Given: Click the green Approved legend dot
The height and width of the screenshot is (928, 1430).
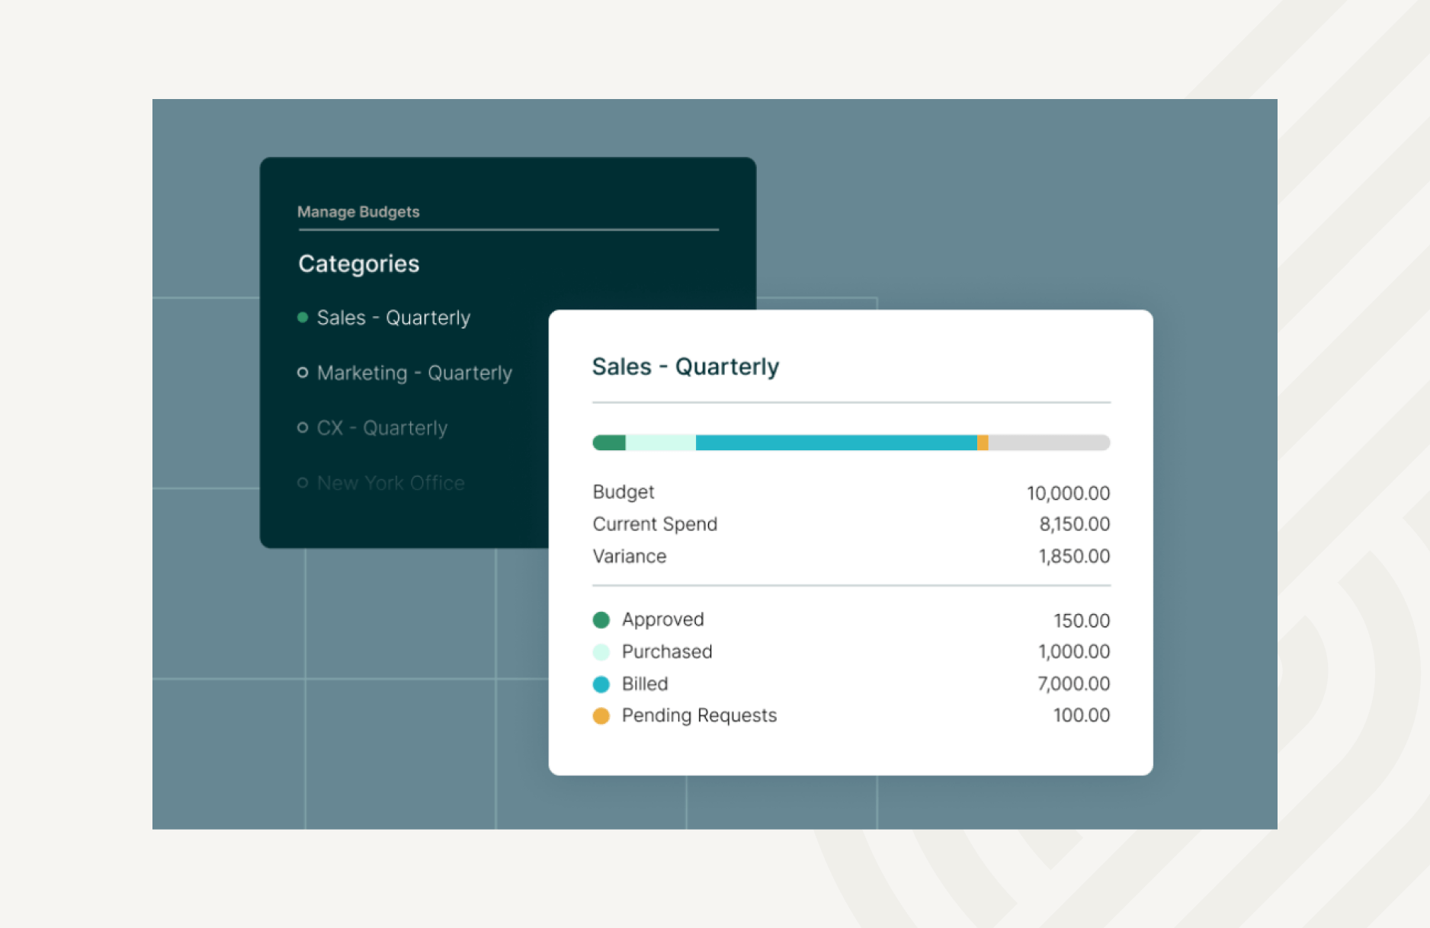Looking at the screenshot, I should tap(601, 619).
